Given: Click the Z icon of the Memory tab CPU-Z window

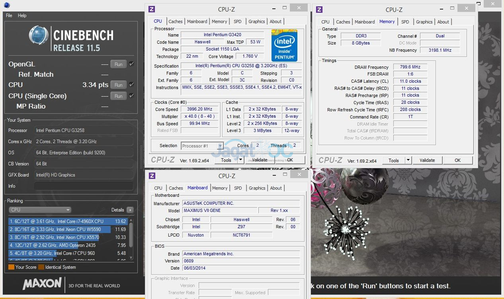Looking at the screenshot, I should pos(319,9).
